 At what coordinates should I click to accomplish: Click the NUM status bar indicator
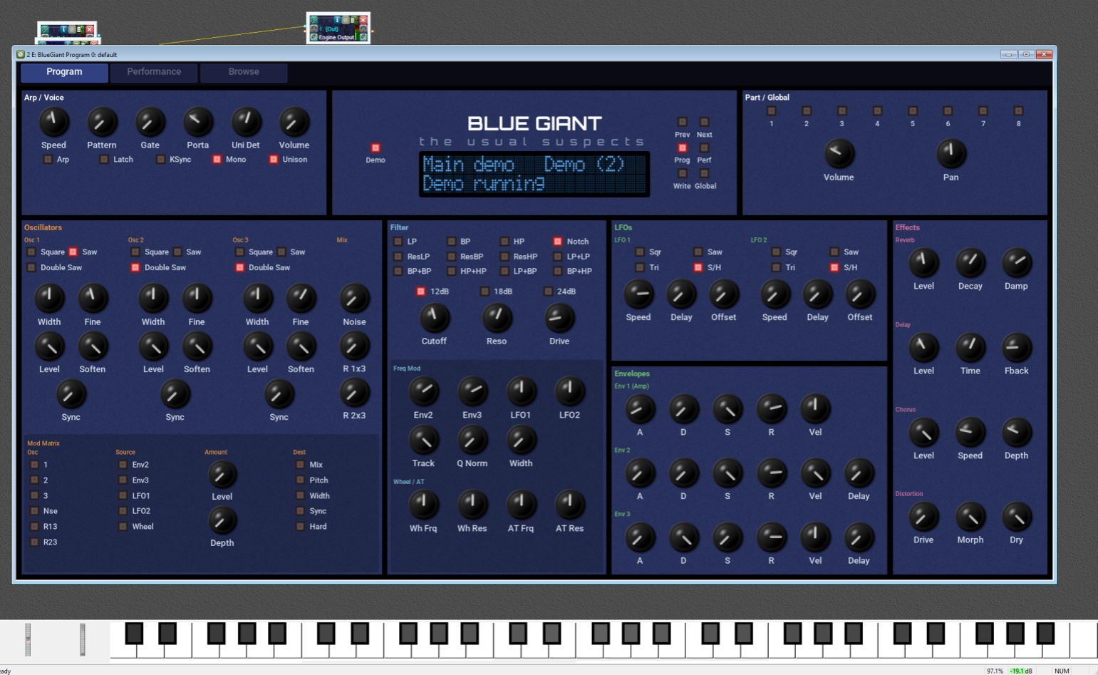click(1062, 671)
